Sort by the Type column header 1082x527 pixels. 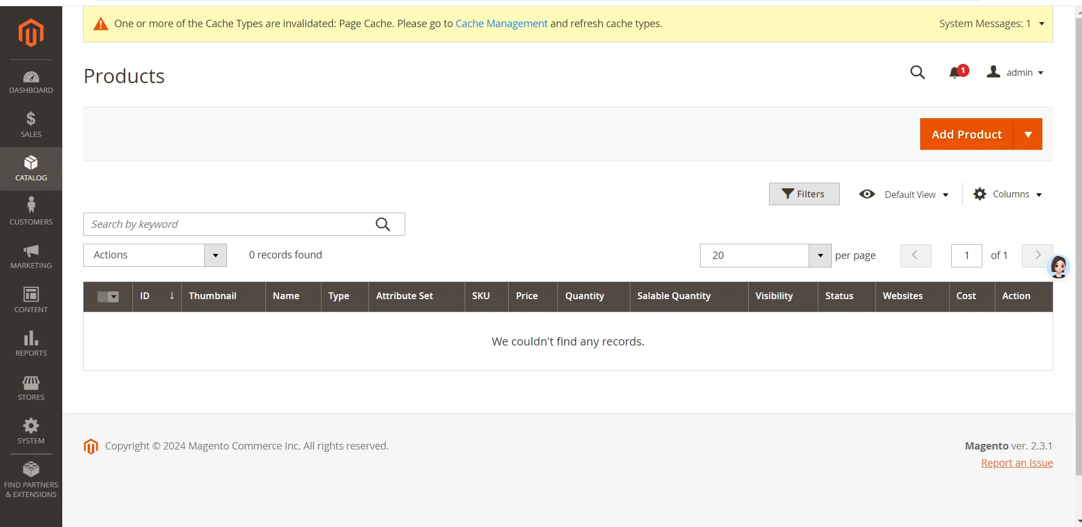pyautogui.click(x=345, y=297)
